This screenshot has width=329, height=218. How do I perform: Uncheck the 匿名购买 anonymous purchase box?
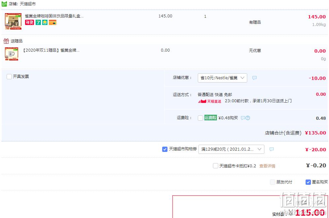(308, 182)
